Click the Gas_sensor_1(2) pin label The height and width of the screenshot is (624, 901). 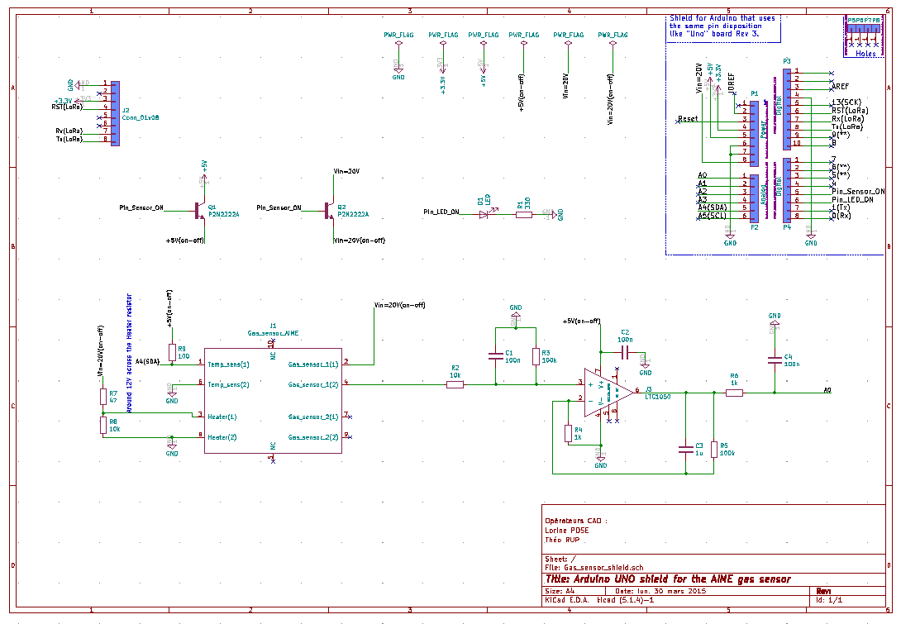(x=313, y=384)
